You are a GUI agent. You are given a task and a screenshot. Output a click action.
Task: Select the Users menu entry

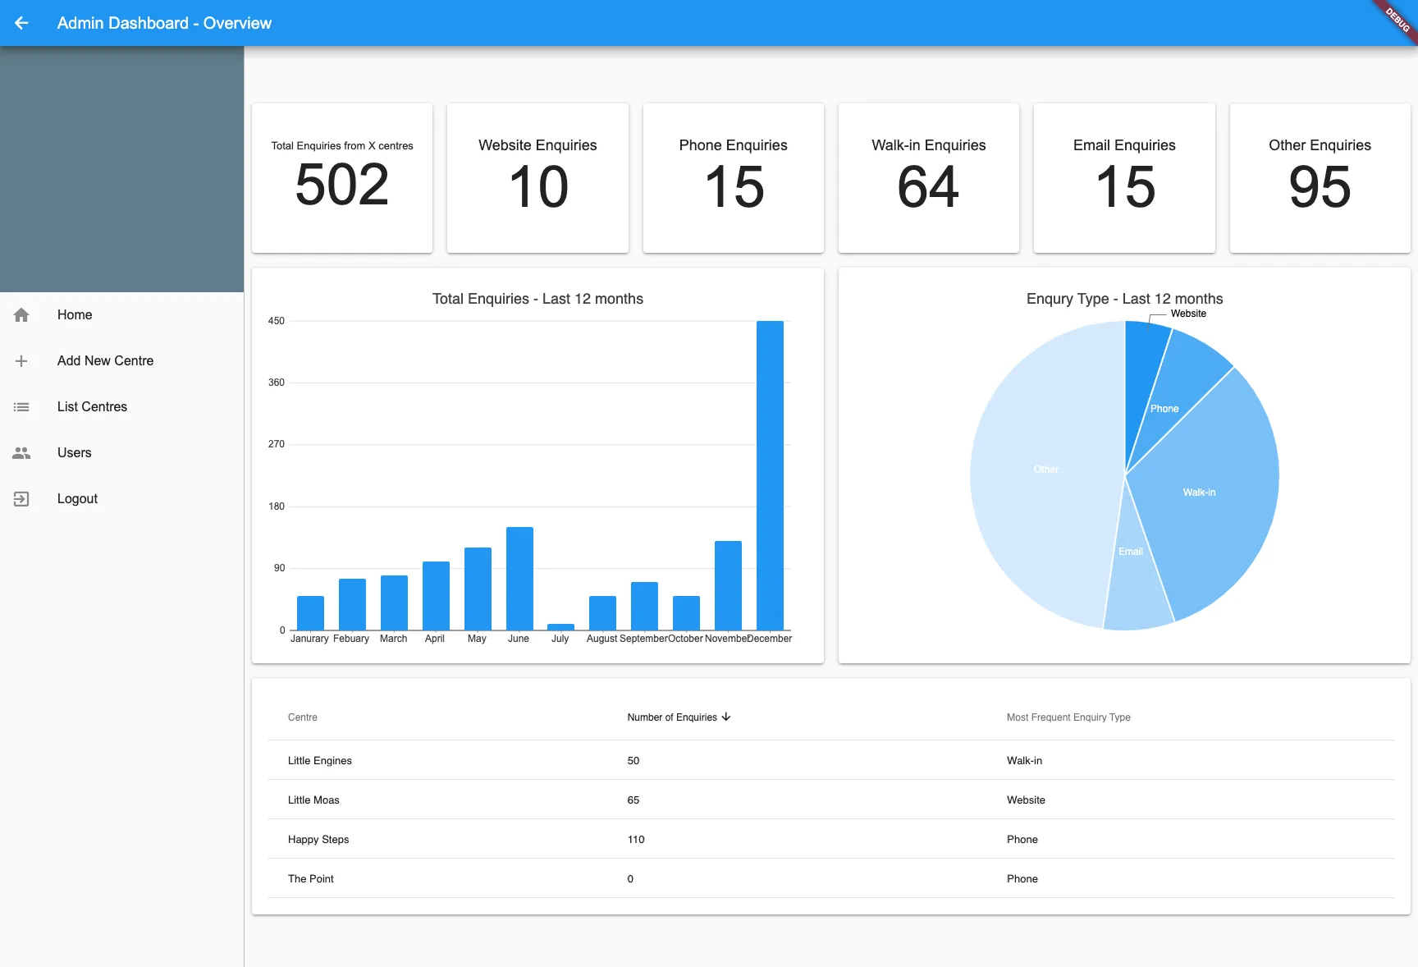click(121, 453)
